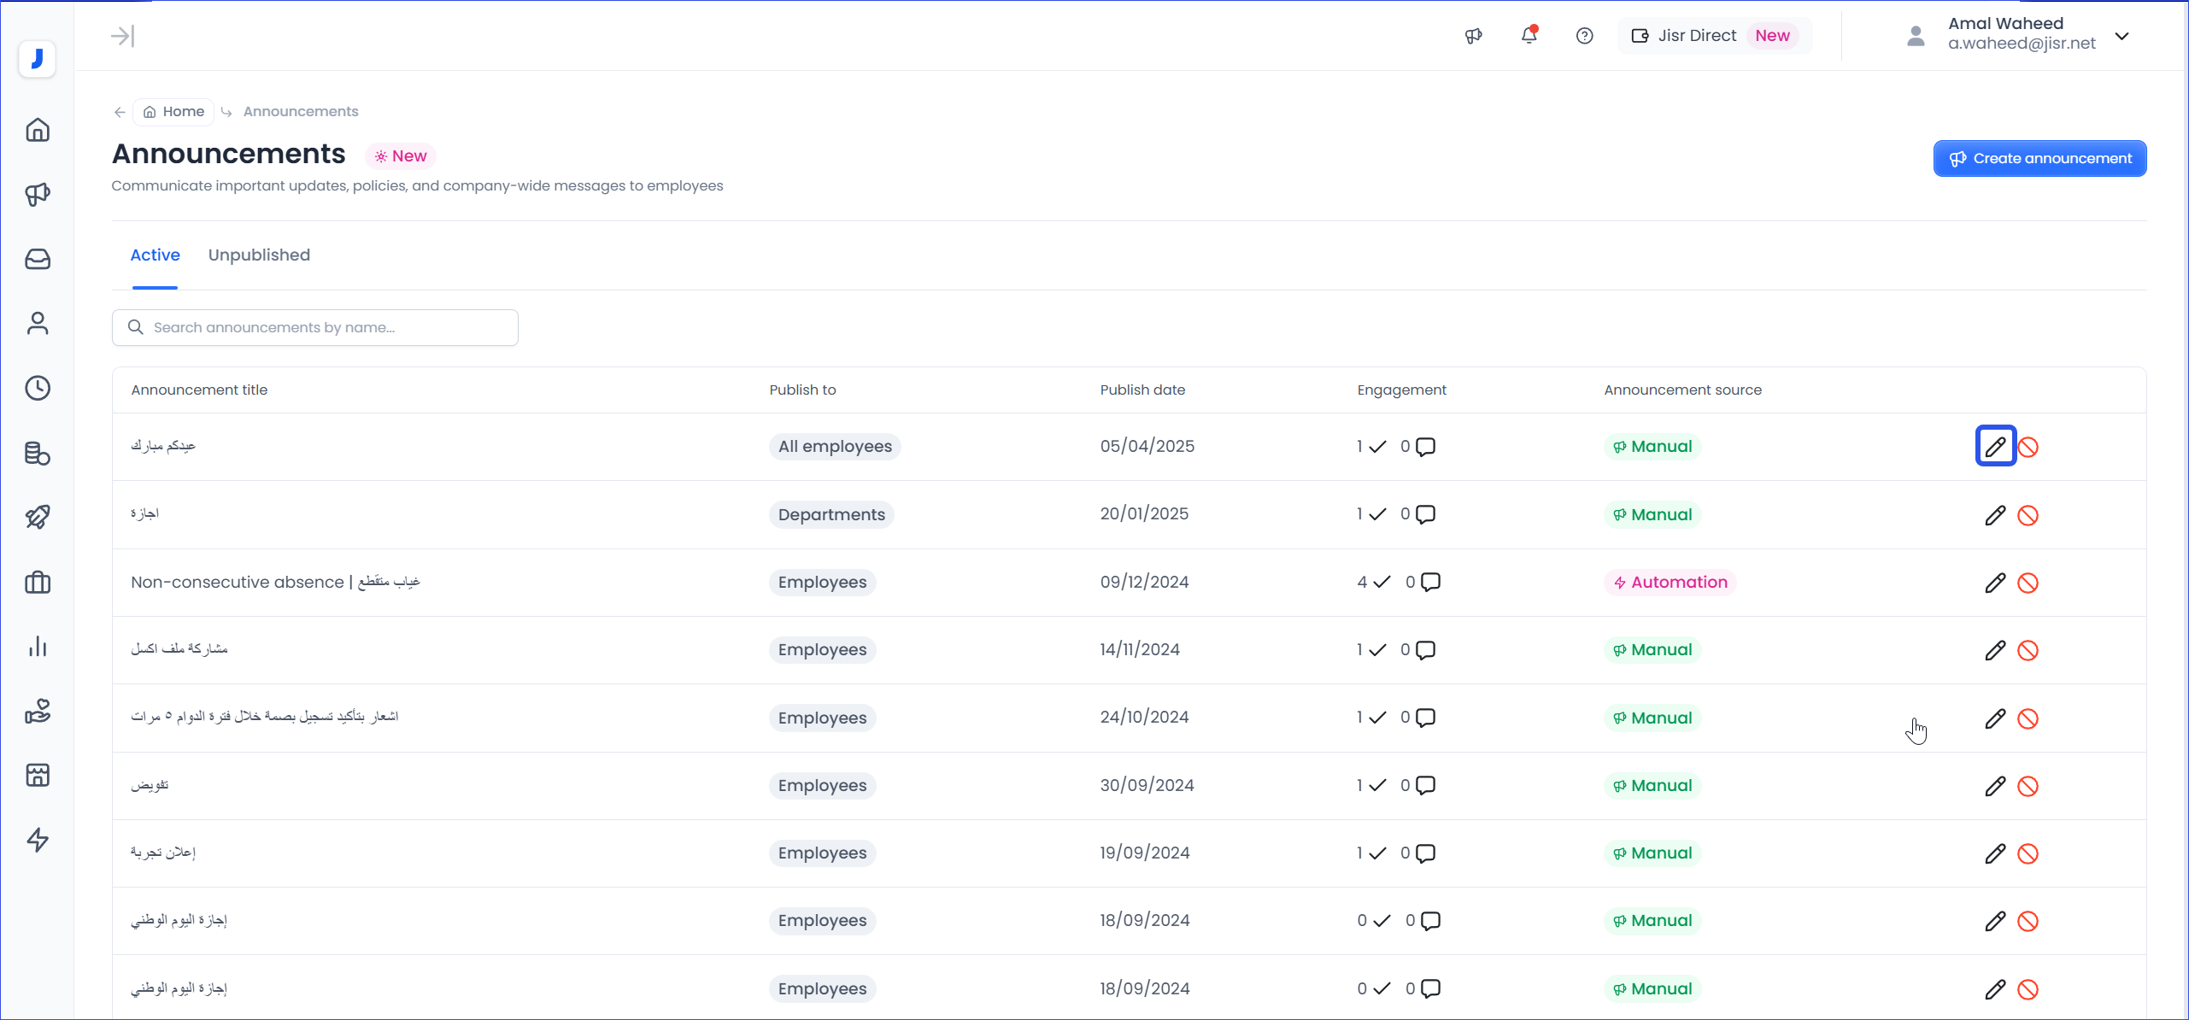This screenshot has height=1020, width=2189.
Task: Go to home icon in sidebar
Action: point(38,131)
